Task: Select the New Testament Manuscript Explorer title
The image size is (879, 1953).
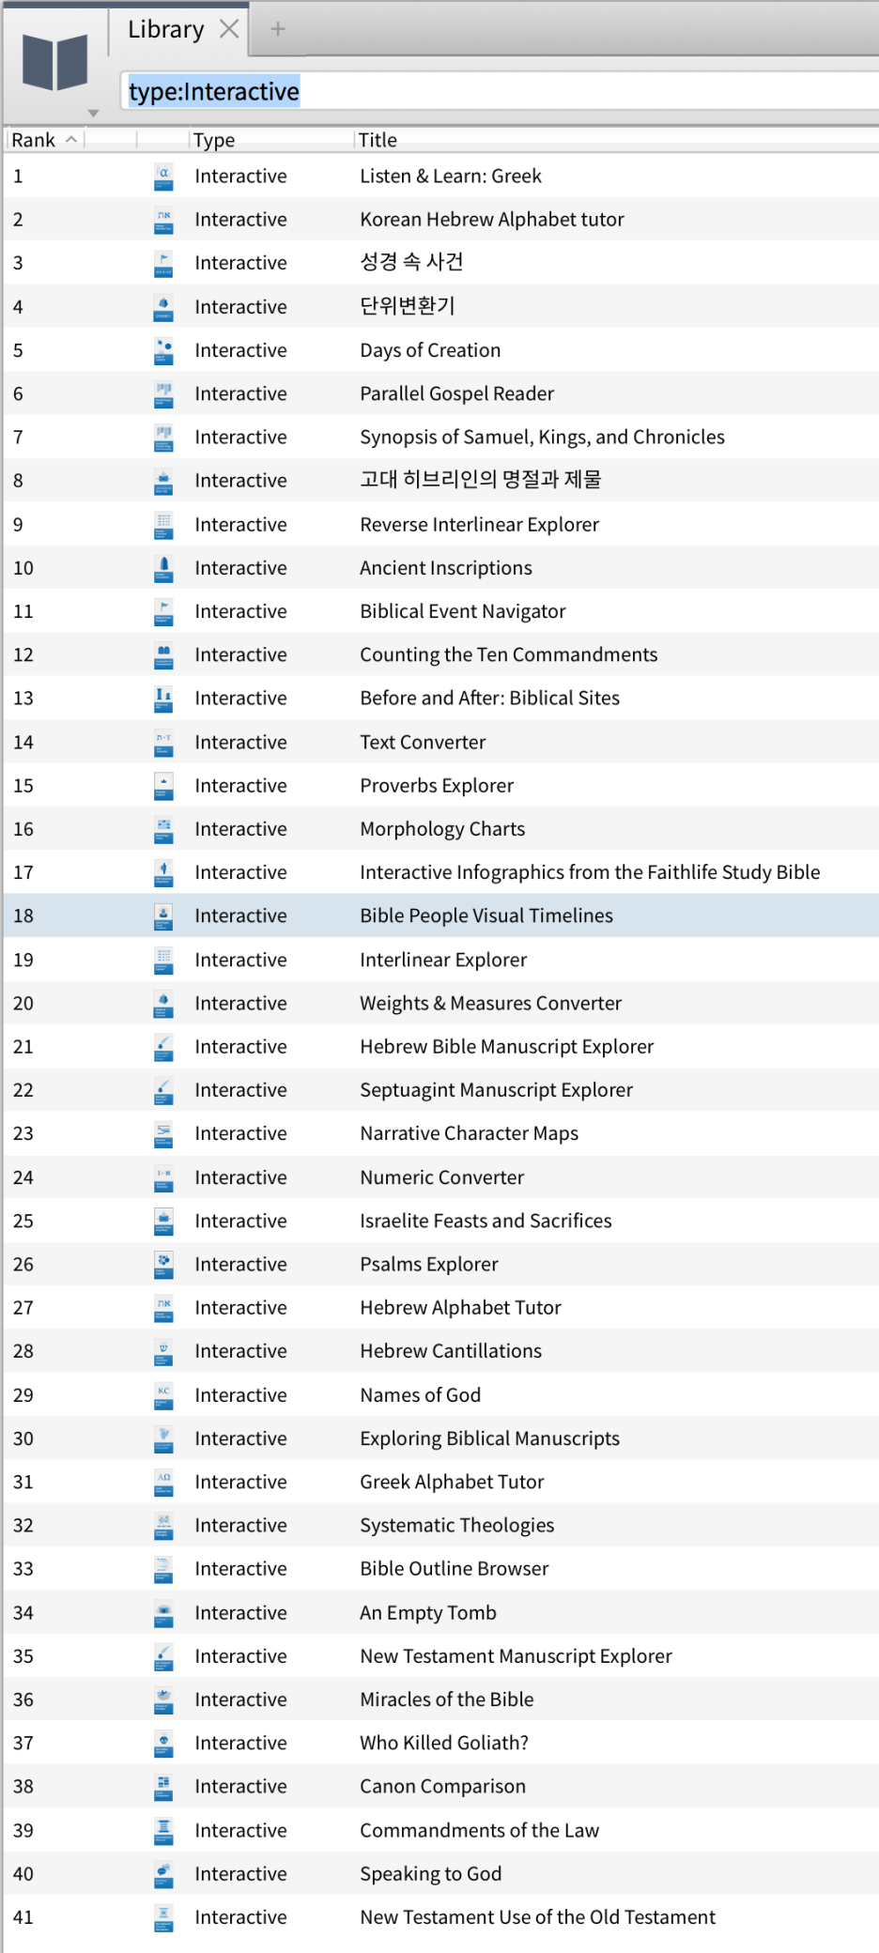Action: 516,1655
